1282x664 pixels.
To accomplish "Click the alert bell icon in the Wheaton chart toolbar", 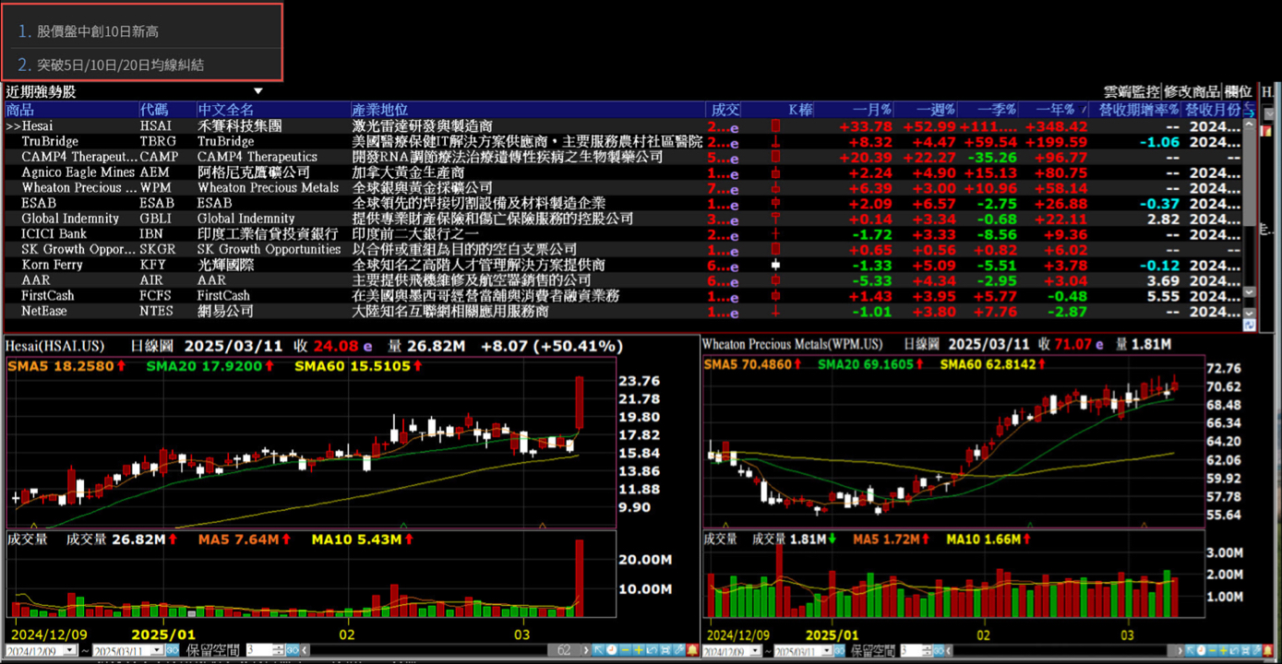I will pos(1268,650).
